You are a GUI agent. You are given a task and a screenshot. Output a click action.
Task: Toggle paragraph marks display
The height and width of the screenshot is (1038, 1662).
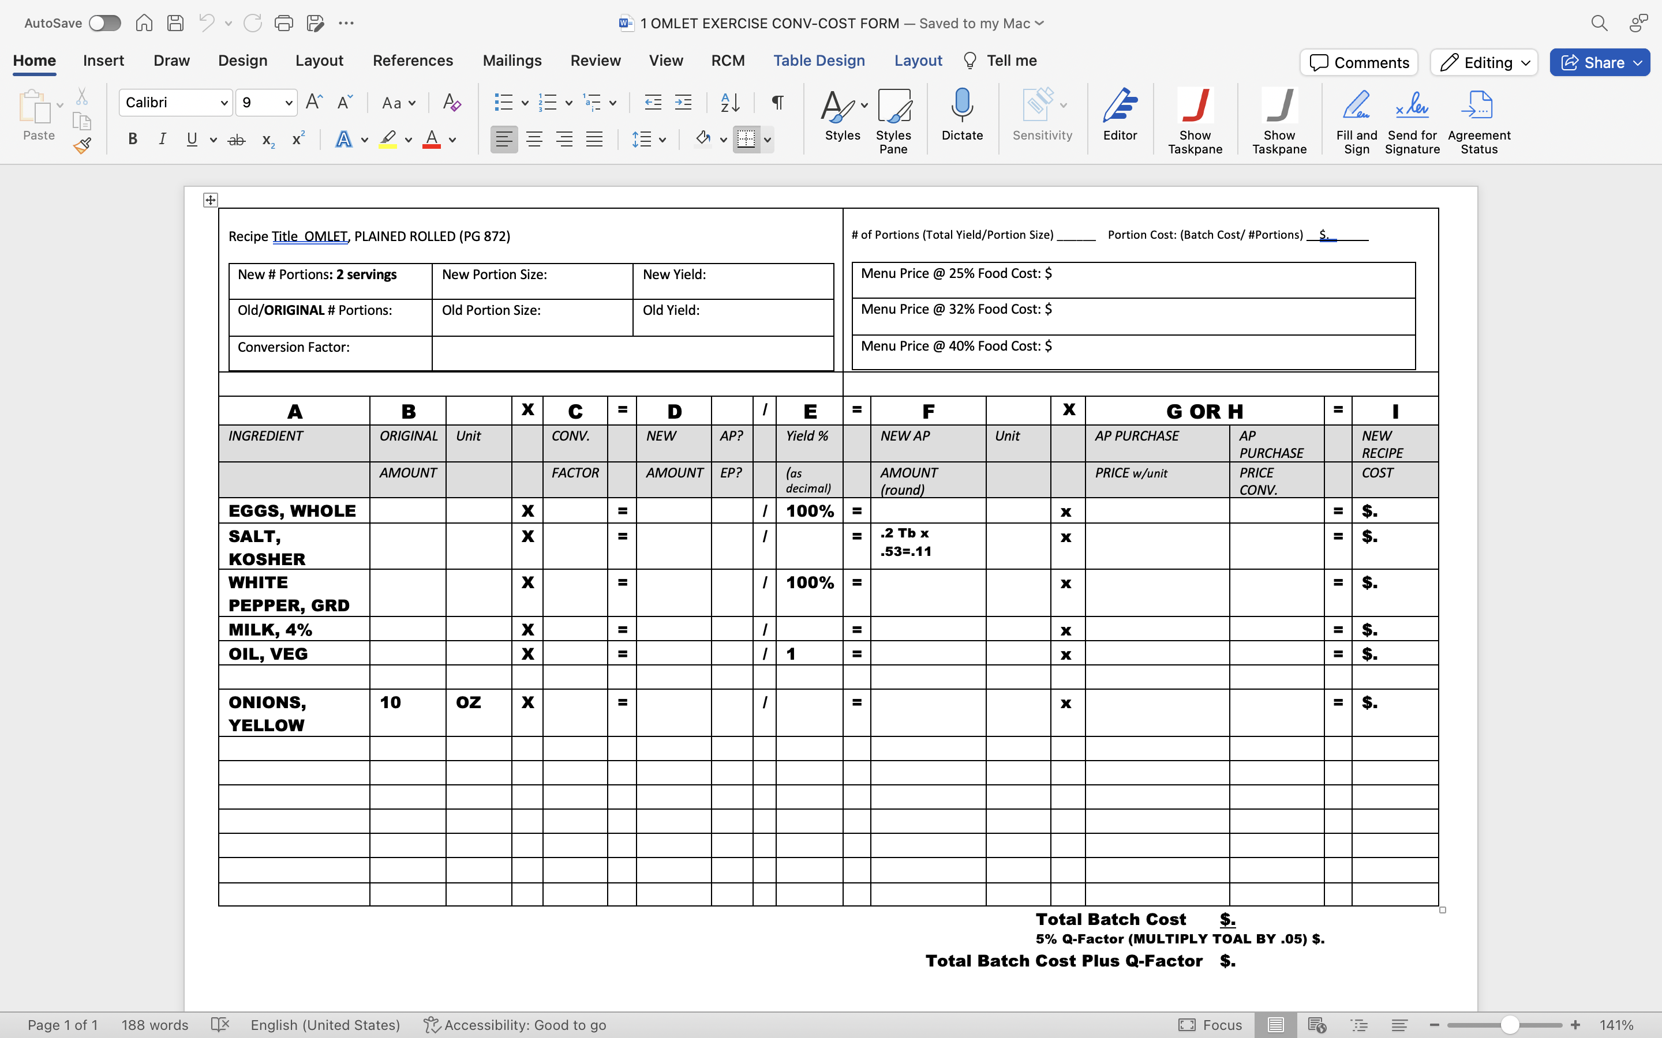(x=777, y=101)
